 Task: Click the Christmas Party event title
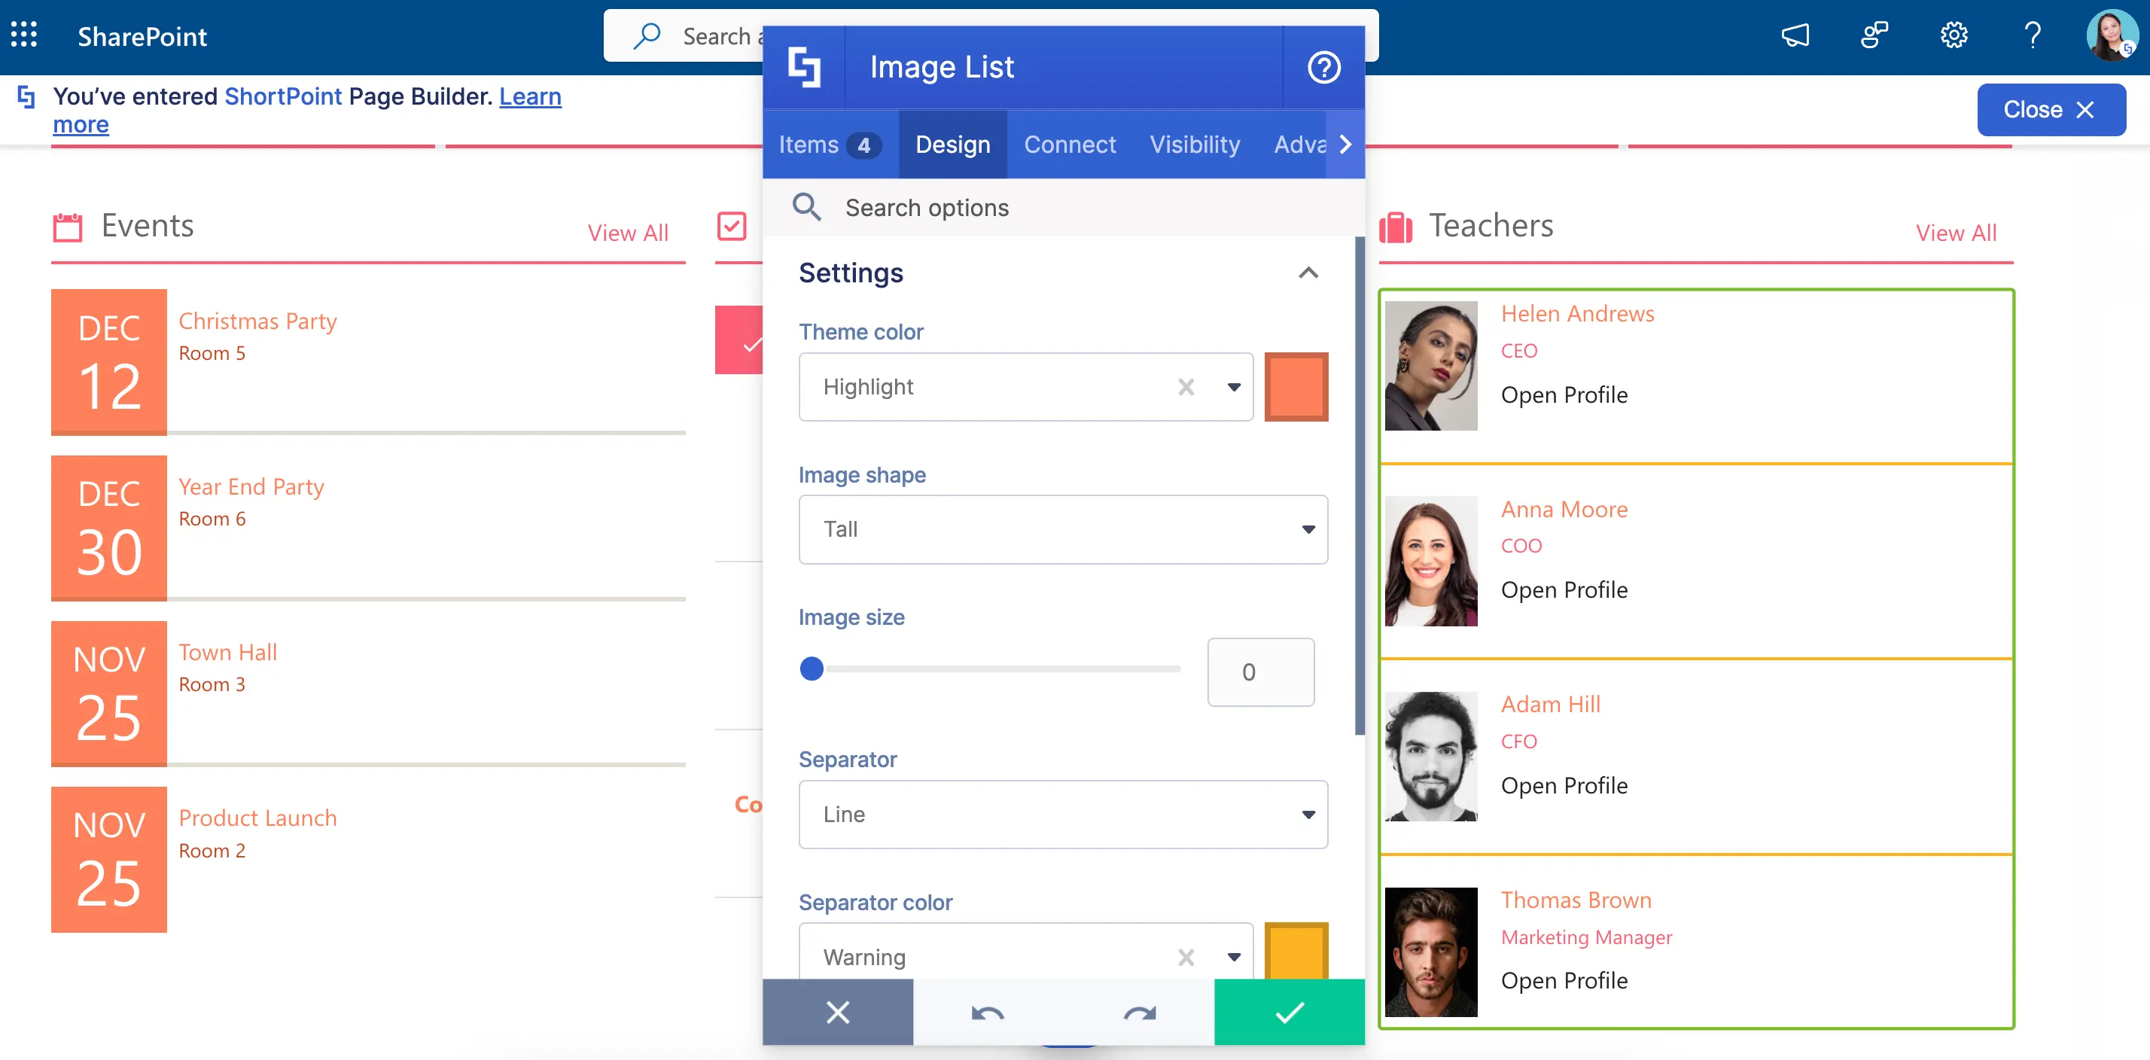coord(257,321)
